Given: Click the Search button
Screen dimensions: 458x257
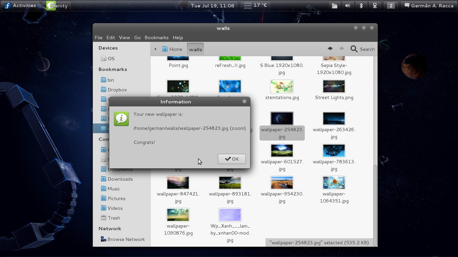Looking at the screenshot, I should point(362,49).
